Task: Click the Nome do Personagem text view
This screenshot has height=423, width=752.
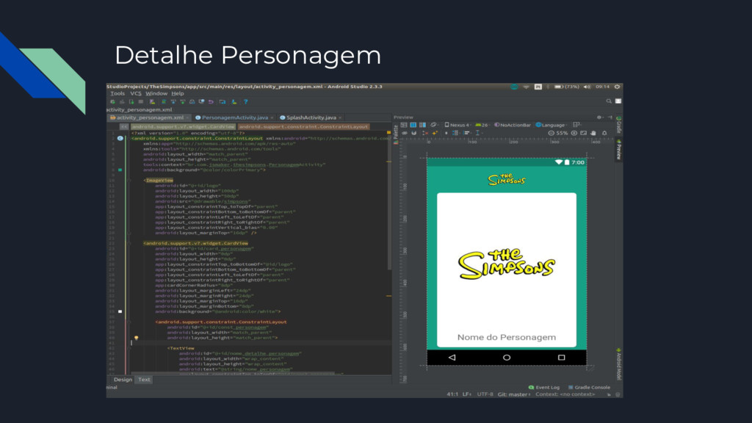Action: (x=507, y=337)
